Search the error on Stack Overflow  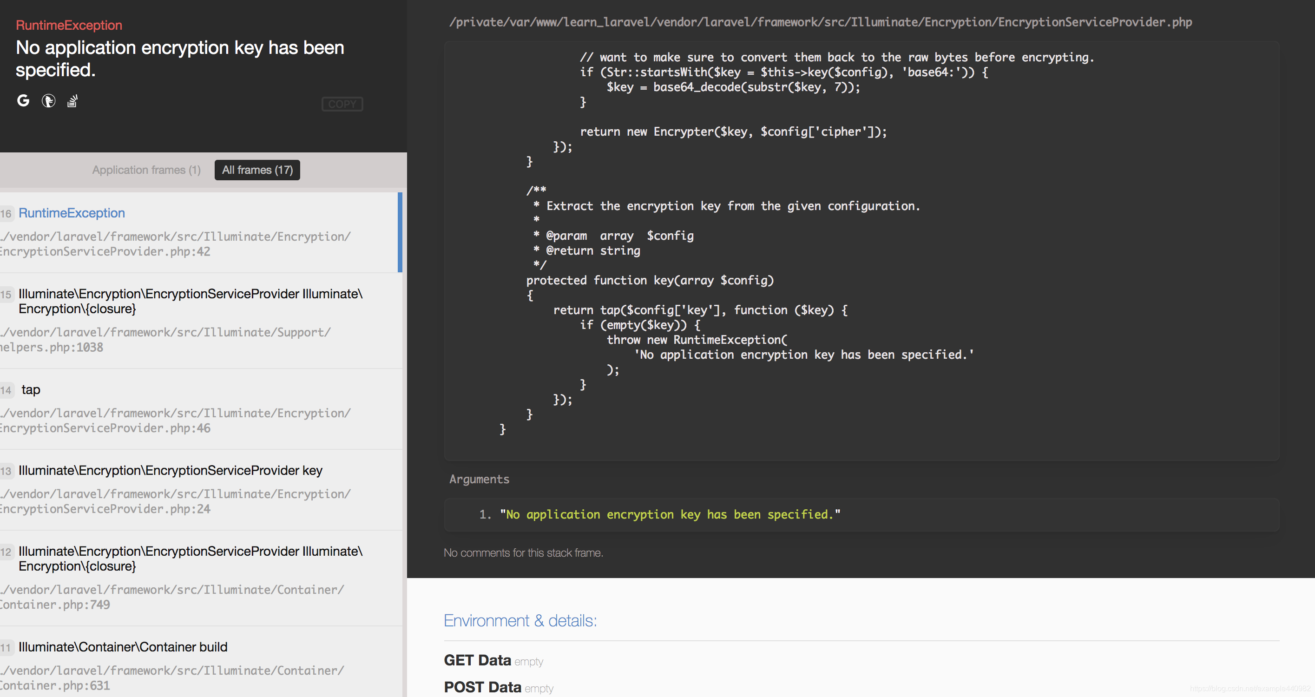[72, 101]
